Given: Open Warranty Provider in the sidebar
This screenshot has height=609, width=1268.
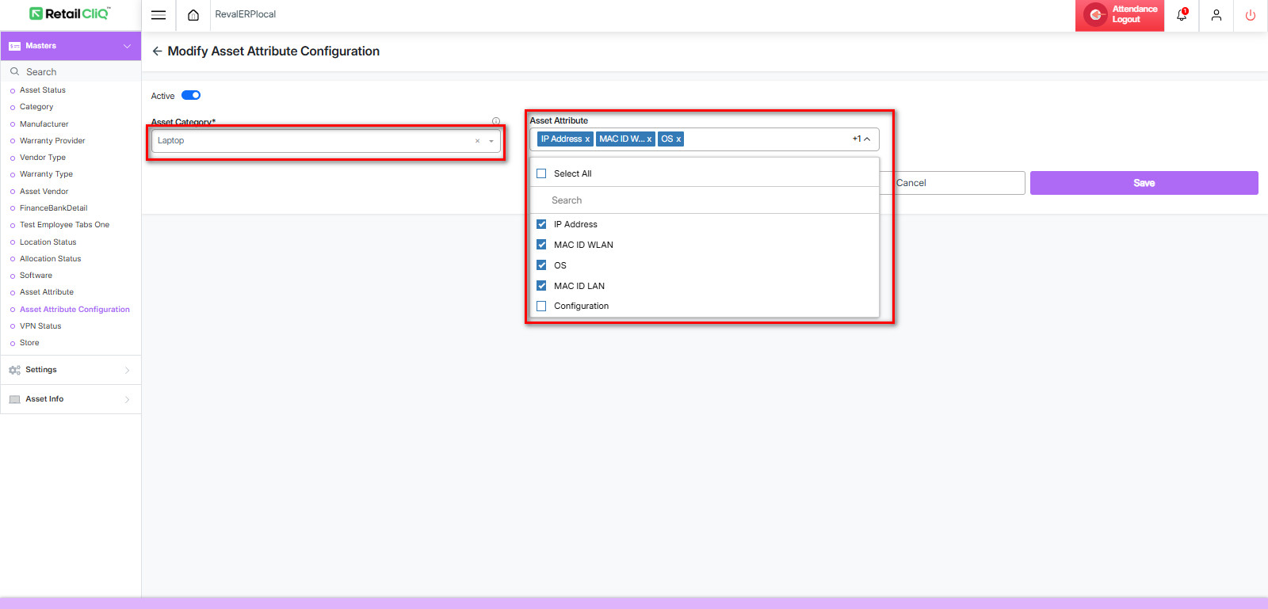Looking at the screenshot, I should coord(52,141).
